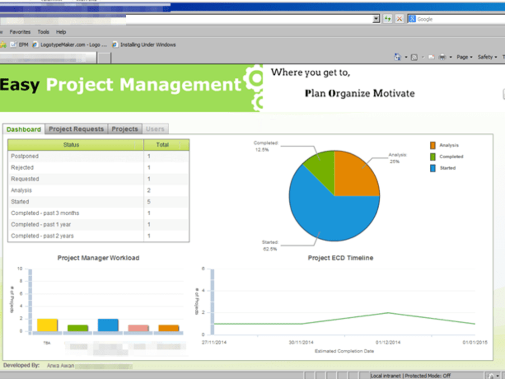Switch to the Projects tab

[125, 129]
